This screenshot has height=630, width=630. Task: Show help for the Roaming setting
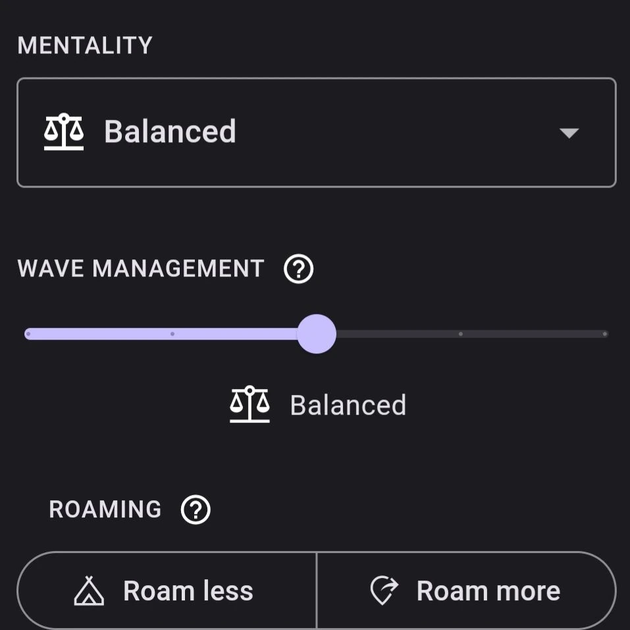pyautogui.click(x=196, y=510)
